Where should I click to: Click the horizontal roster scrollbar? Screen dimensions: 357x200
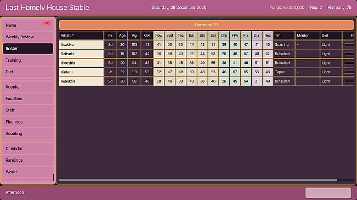pos(198,180)
